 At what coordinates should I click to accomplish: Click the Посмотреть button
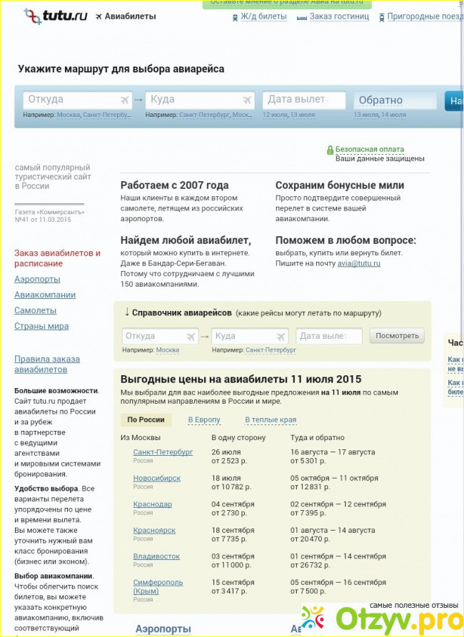pos(397,336)
